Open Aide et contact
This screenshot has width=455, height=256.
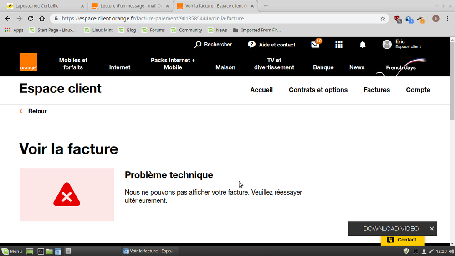271,45
